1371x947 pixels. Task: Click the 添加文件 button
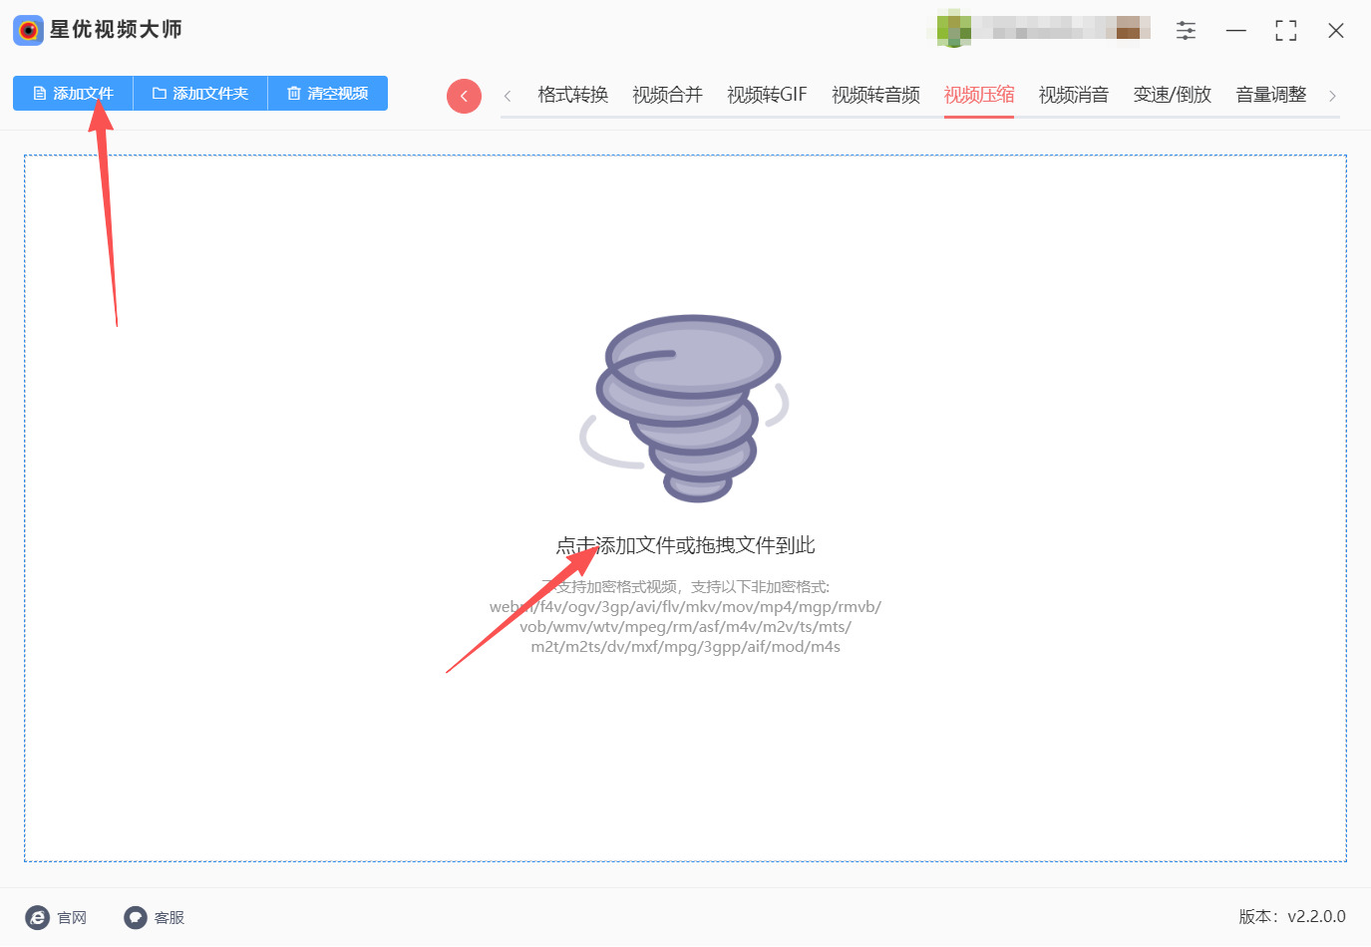point(73,94)
